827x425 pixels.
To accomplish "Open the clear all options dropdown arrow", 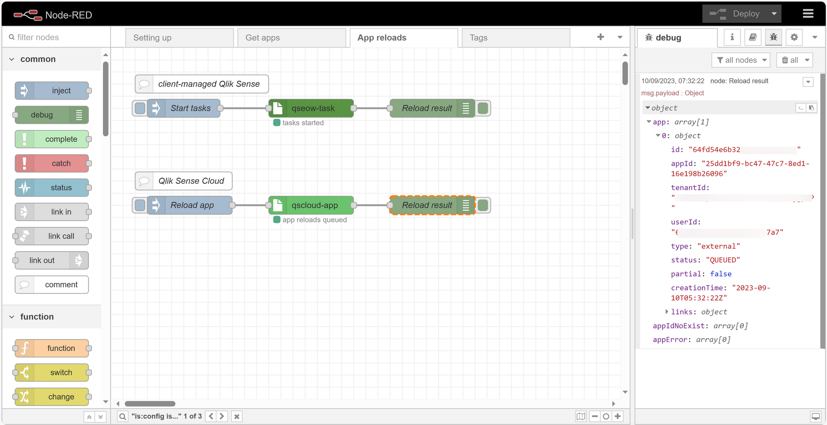I will (x=807, y=60).
